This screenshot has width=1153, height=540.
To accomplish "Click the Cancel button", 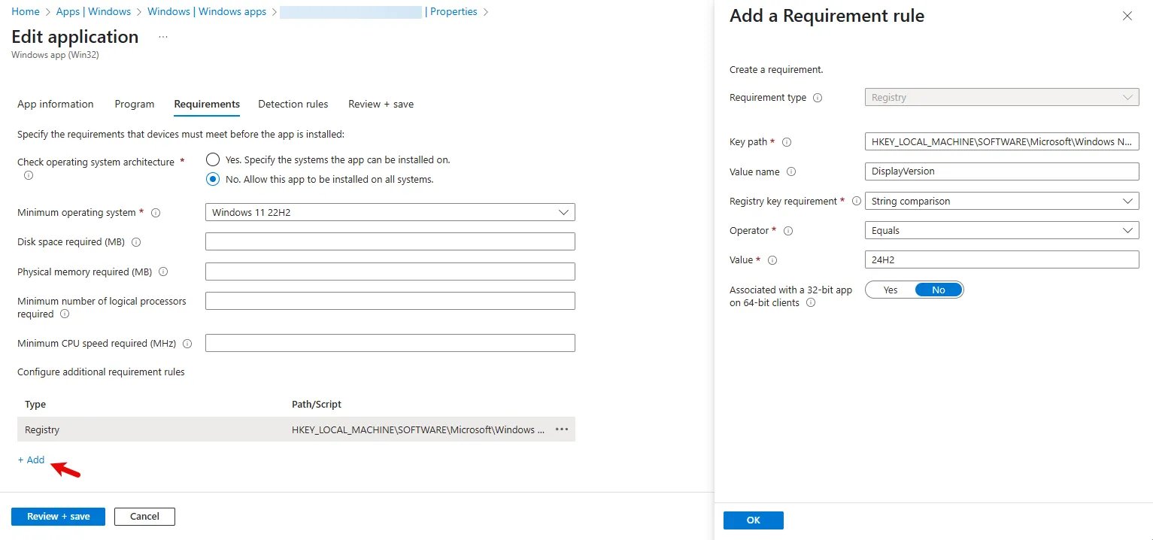I will coord(144,517).
